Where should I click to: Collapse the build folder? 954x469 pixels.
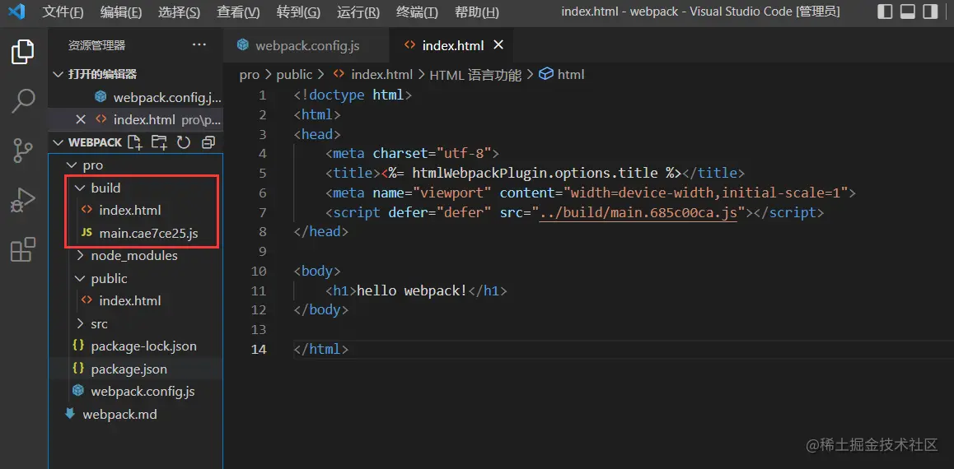(x=79, y=188)
